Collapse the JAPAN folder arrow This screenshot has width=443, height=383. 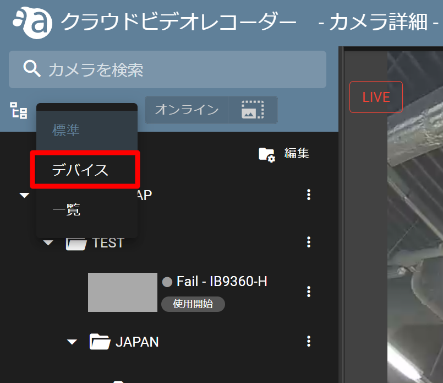tap(72, 342)
